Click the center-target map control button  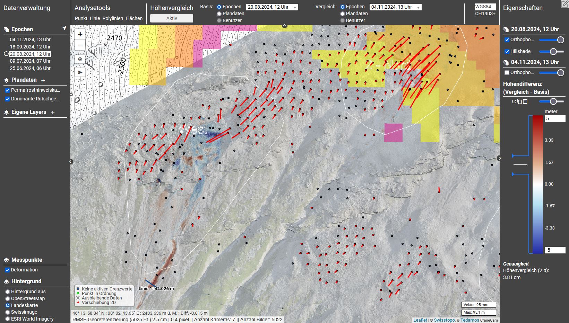pos(80,59)
